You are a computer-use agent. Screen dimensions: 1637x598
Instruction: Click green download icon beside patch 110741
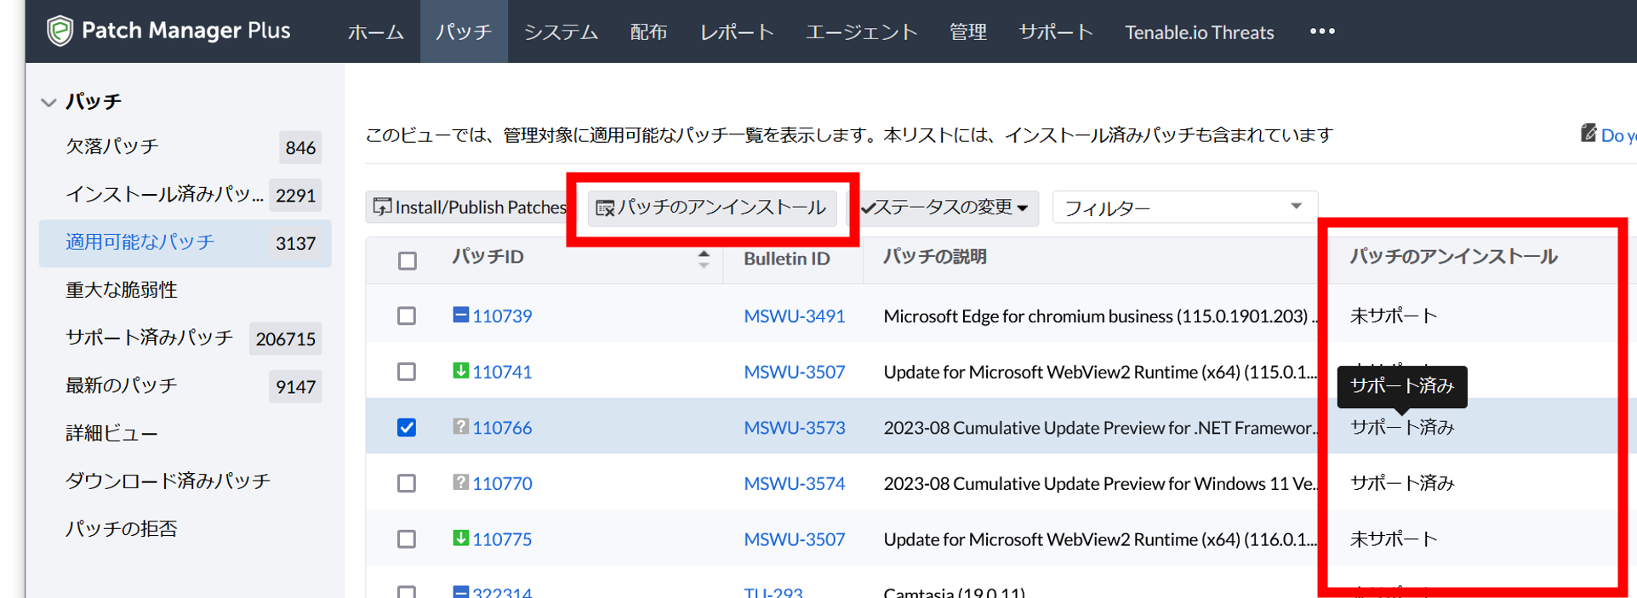[x=460, y=371]
